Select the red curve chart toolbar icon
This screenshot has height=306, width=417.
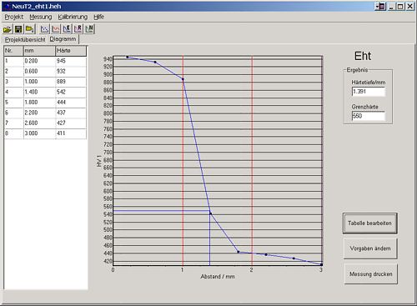point(56,29)
